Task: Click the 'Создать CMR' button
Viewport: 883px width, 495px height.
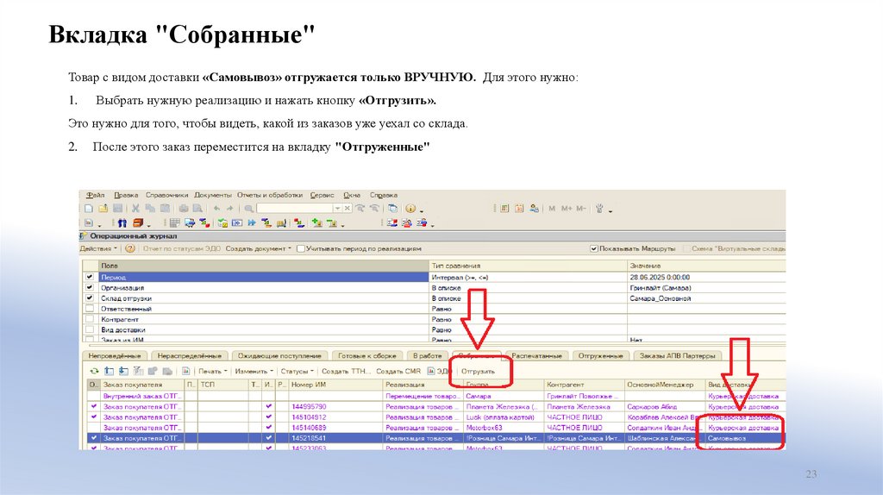Action: coord(398,371)
